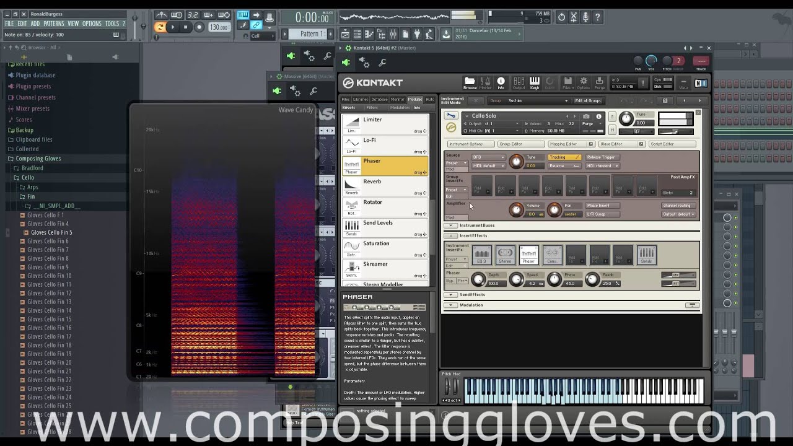The width and height of the screenshot is (793, 446).
Task: Open the Group Editor
Action: 521,144
